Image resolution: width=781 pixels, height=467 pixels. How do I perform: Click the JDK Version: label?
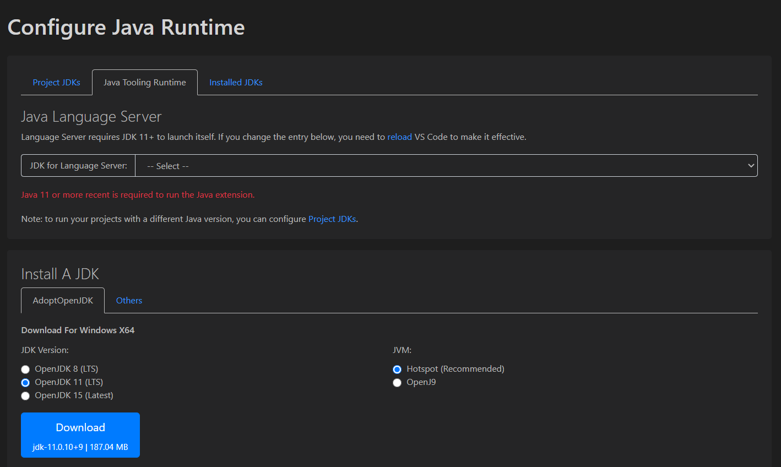45,350
